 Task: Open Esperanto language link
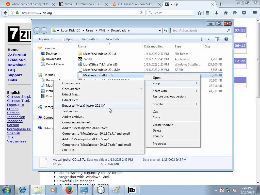15,105
